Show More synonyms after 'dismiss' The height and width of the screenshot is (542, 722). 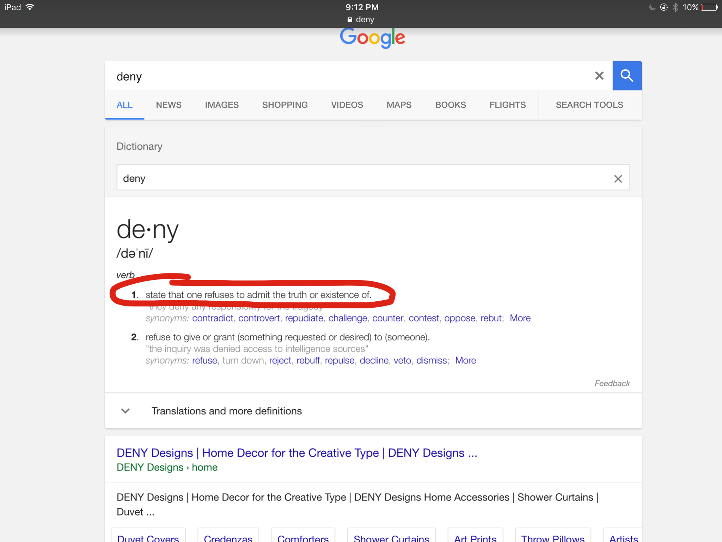pos(465,360)
